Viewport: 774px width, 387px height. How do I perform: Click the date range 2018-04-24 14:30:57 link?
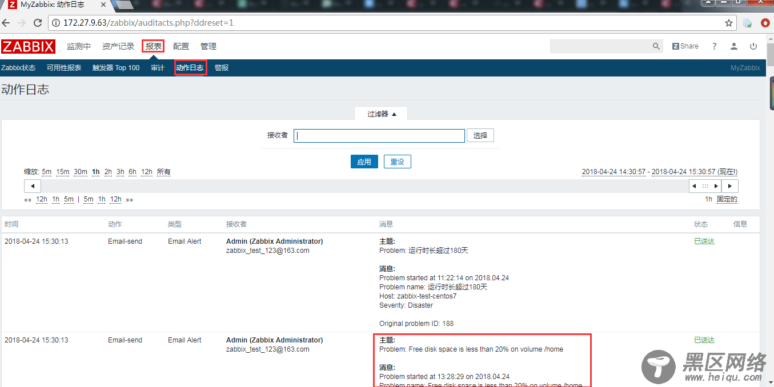(x=614, y=172)
